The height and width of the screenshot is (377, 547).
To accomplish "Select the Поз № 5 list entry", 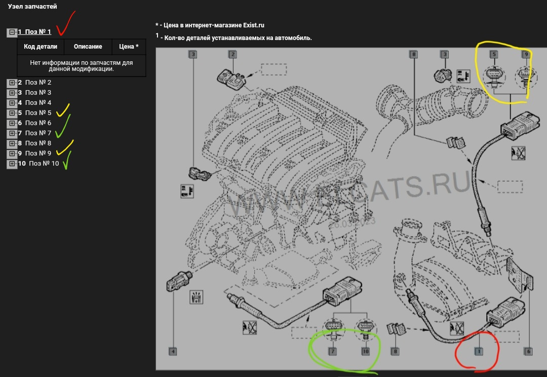I will click(x=38, y=113).
